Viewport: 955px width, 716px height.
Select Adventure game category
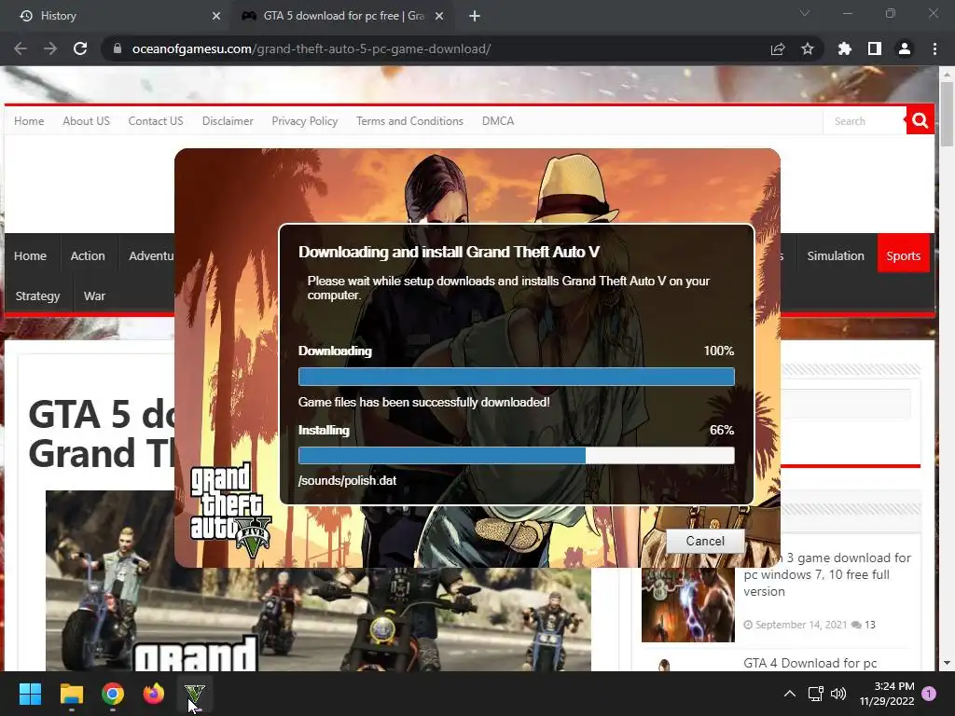point(151,255)
